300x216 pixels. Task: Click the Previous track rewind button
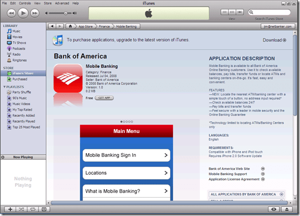(x=12, y=13)
